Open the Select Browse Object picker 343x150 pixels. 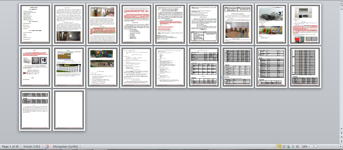[x=341, y=137]
